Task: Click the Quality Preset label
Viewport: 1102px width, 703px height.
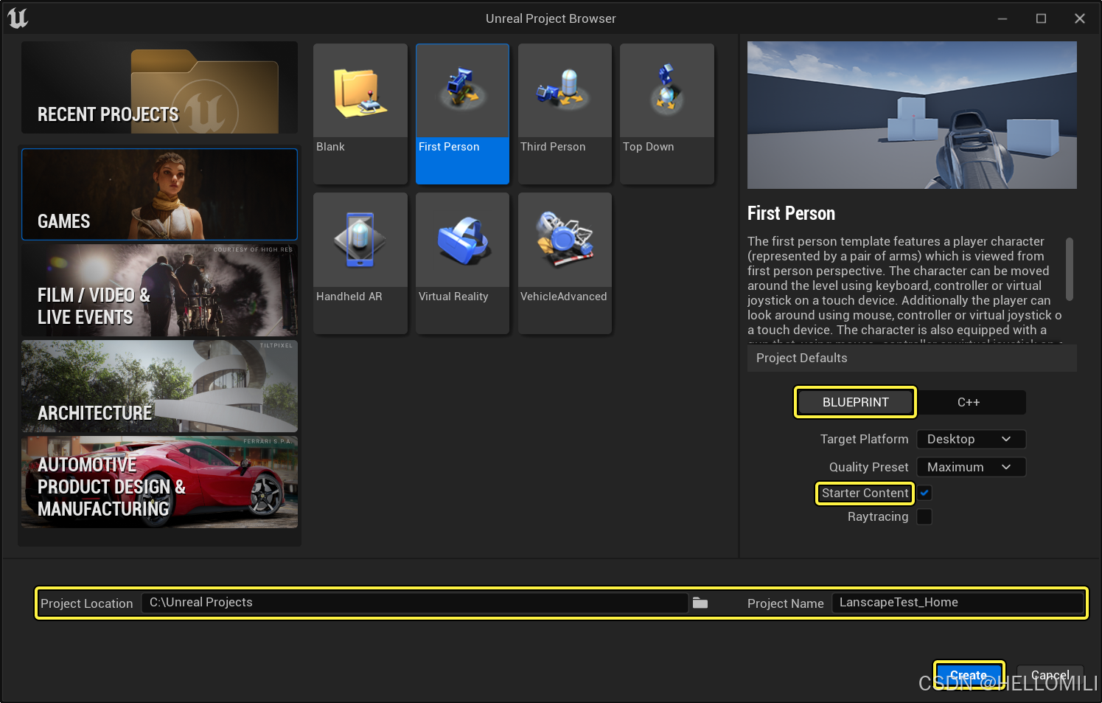Action: click(868, 467)
